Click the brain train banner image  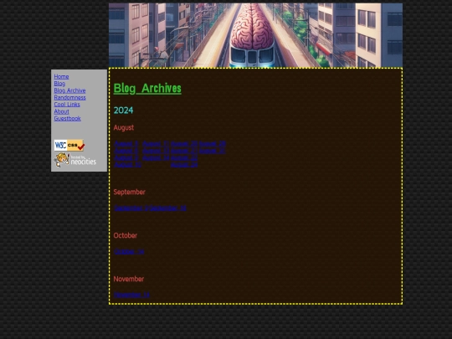point(255,35)
